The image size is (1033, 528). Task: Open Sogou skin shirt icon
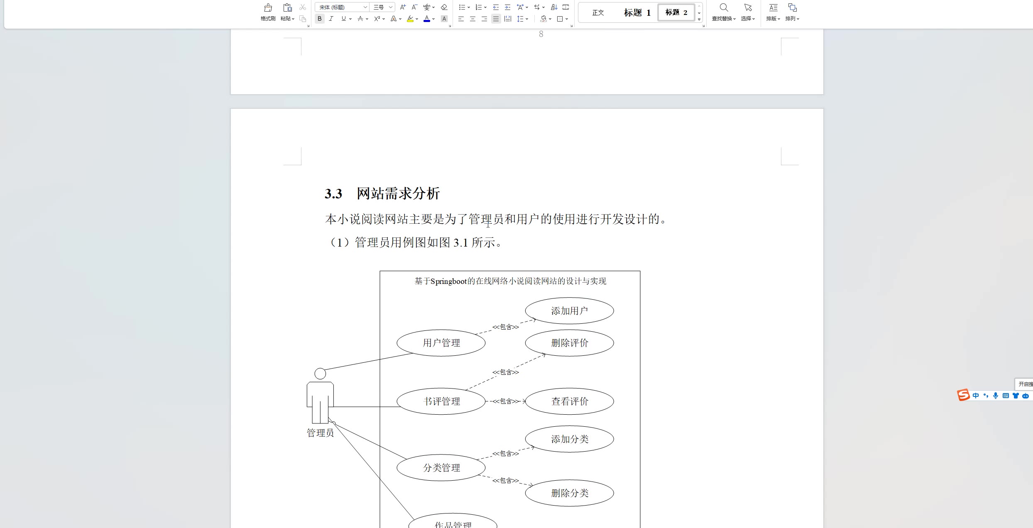[x=1016, y=396]
